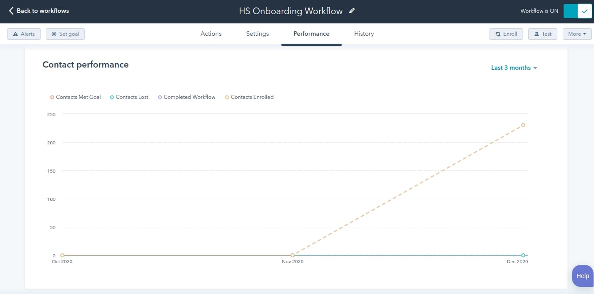Click the back chevron beside Back to workflows
The image size is (594, 294).
click(10, 11)
